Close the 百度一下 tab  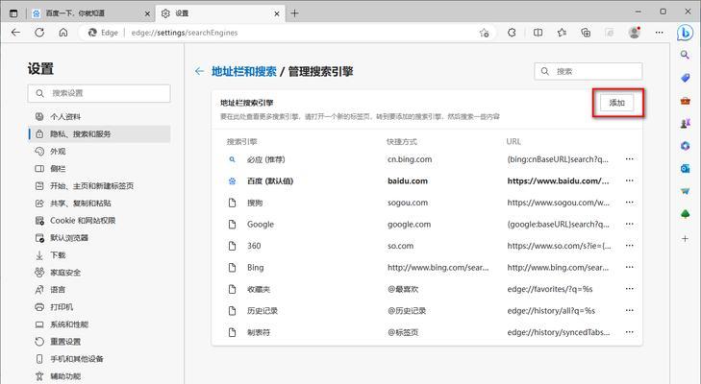147,13
